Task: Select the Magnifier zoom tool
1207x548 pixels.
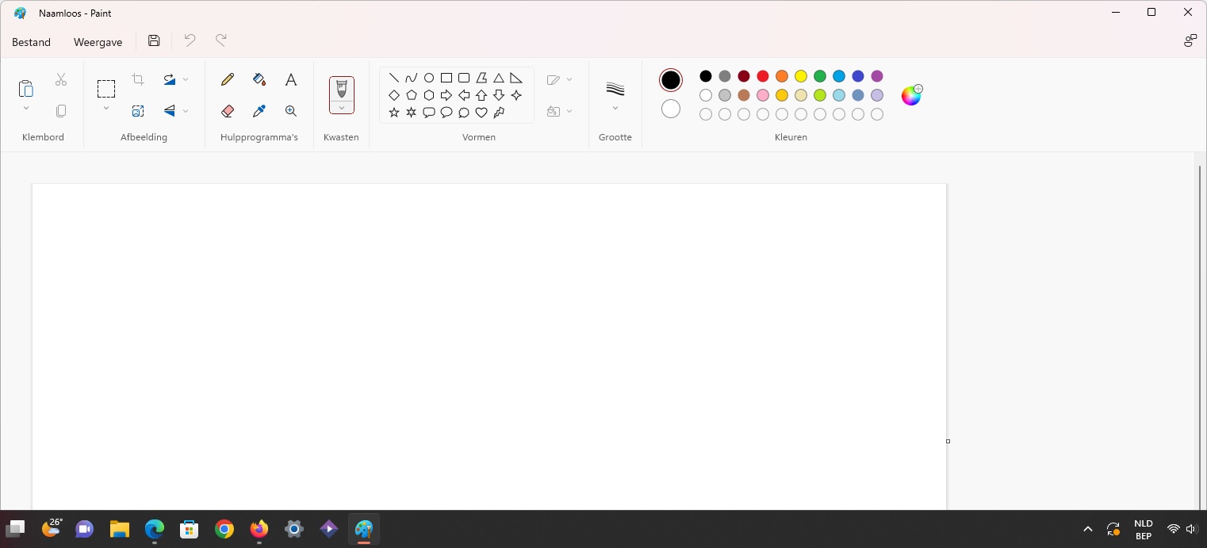Action: pos(291,111)
